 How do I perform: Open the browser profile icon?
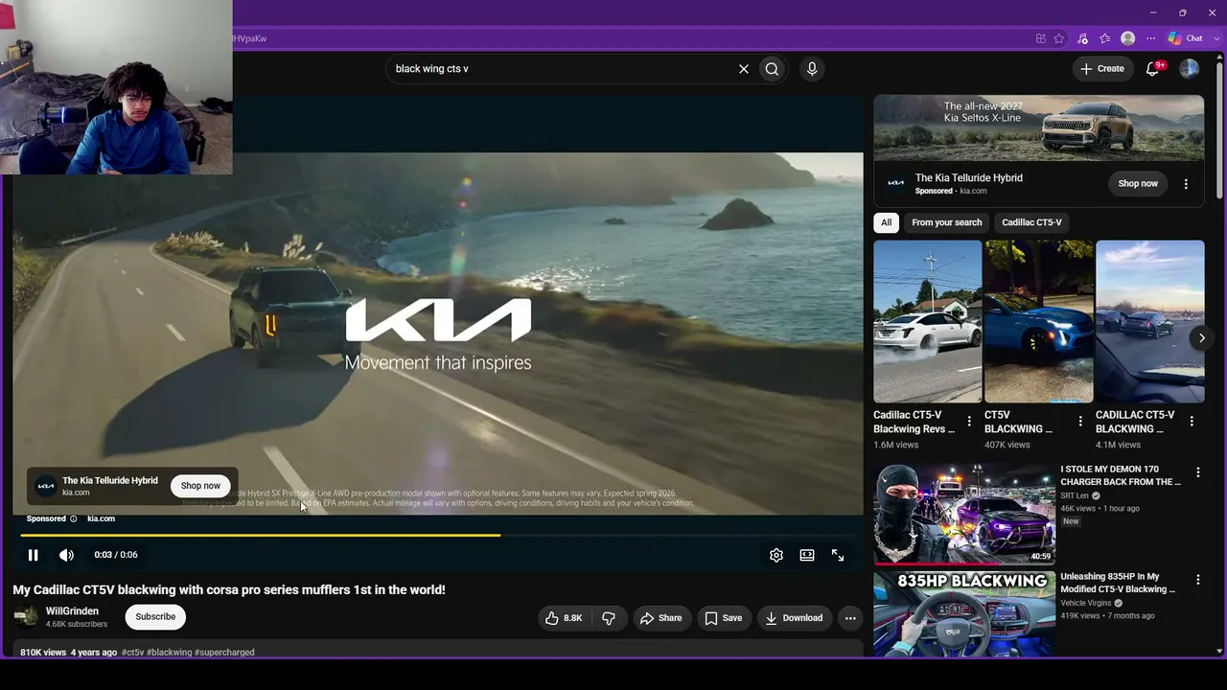(1128, 38)
